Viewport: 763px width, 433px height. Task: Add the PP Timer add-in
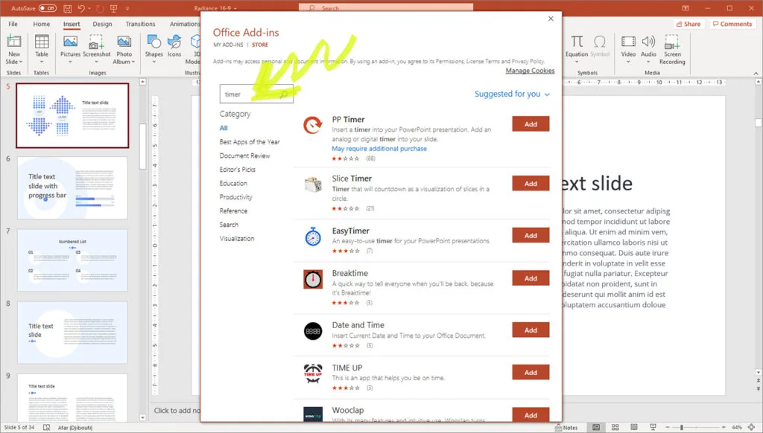(x=531, y=124)
